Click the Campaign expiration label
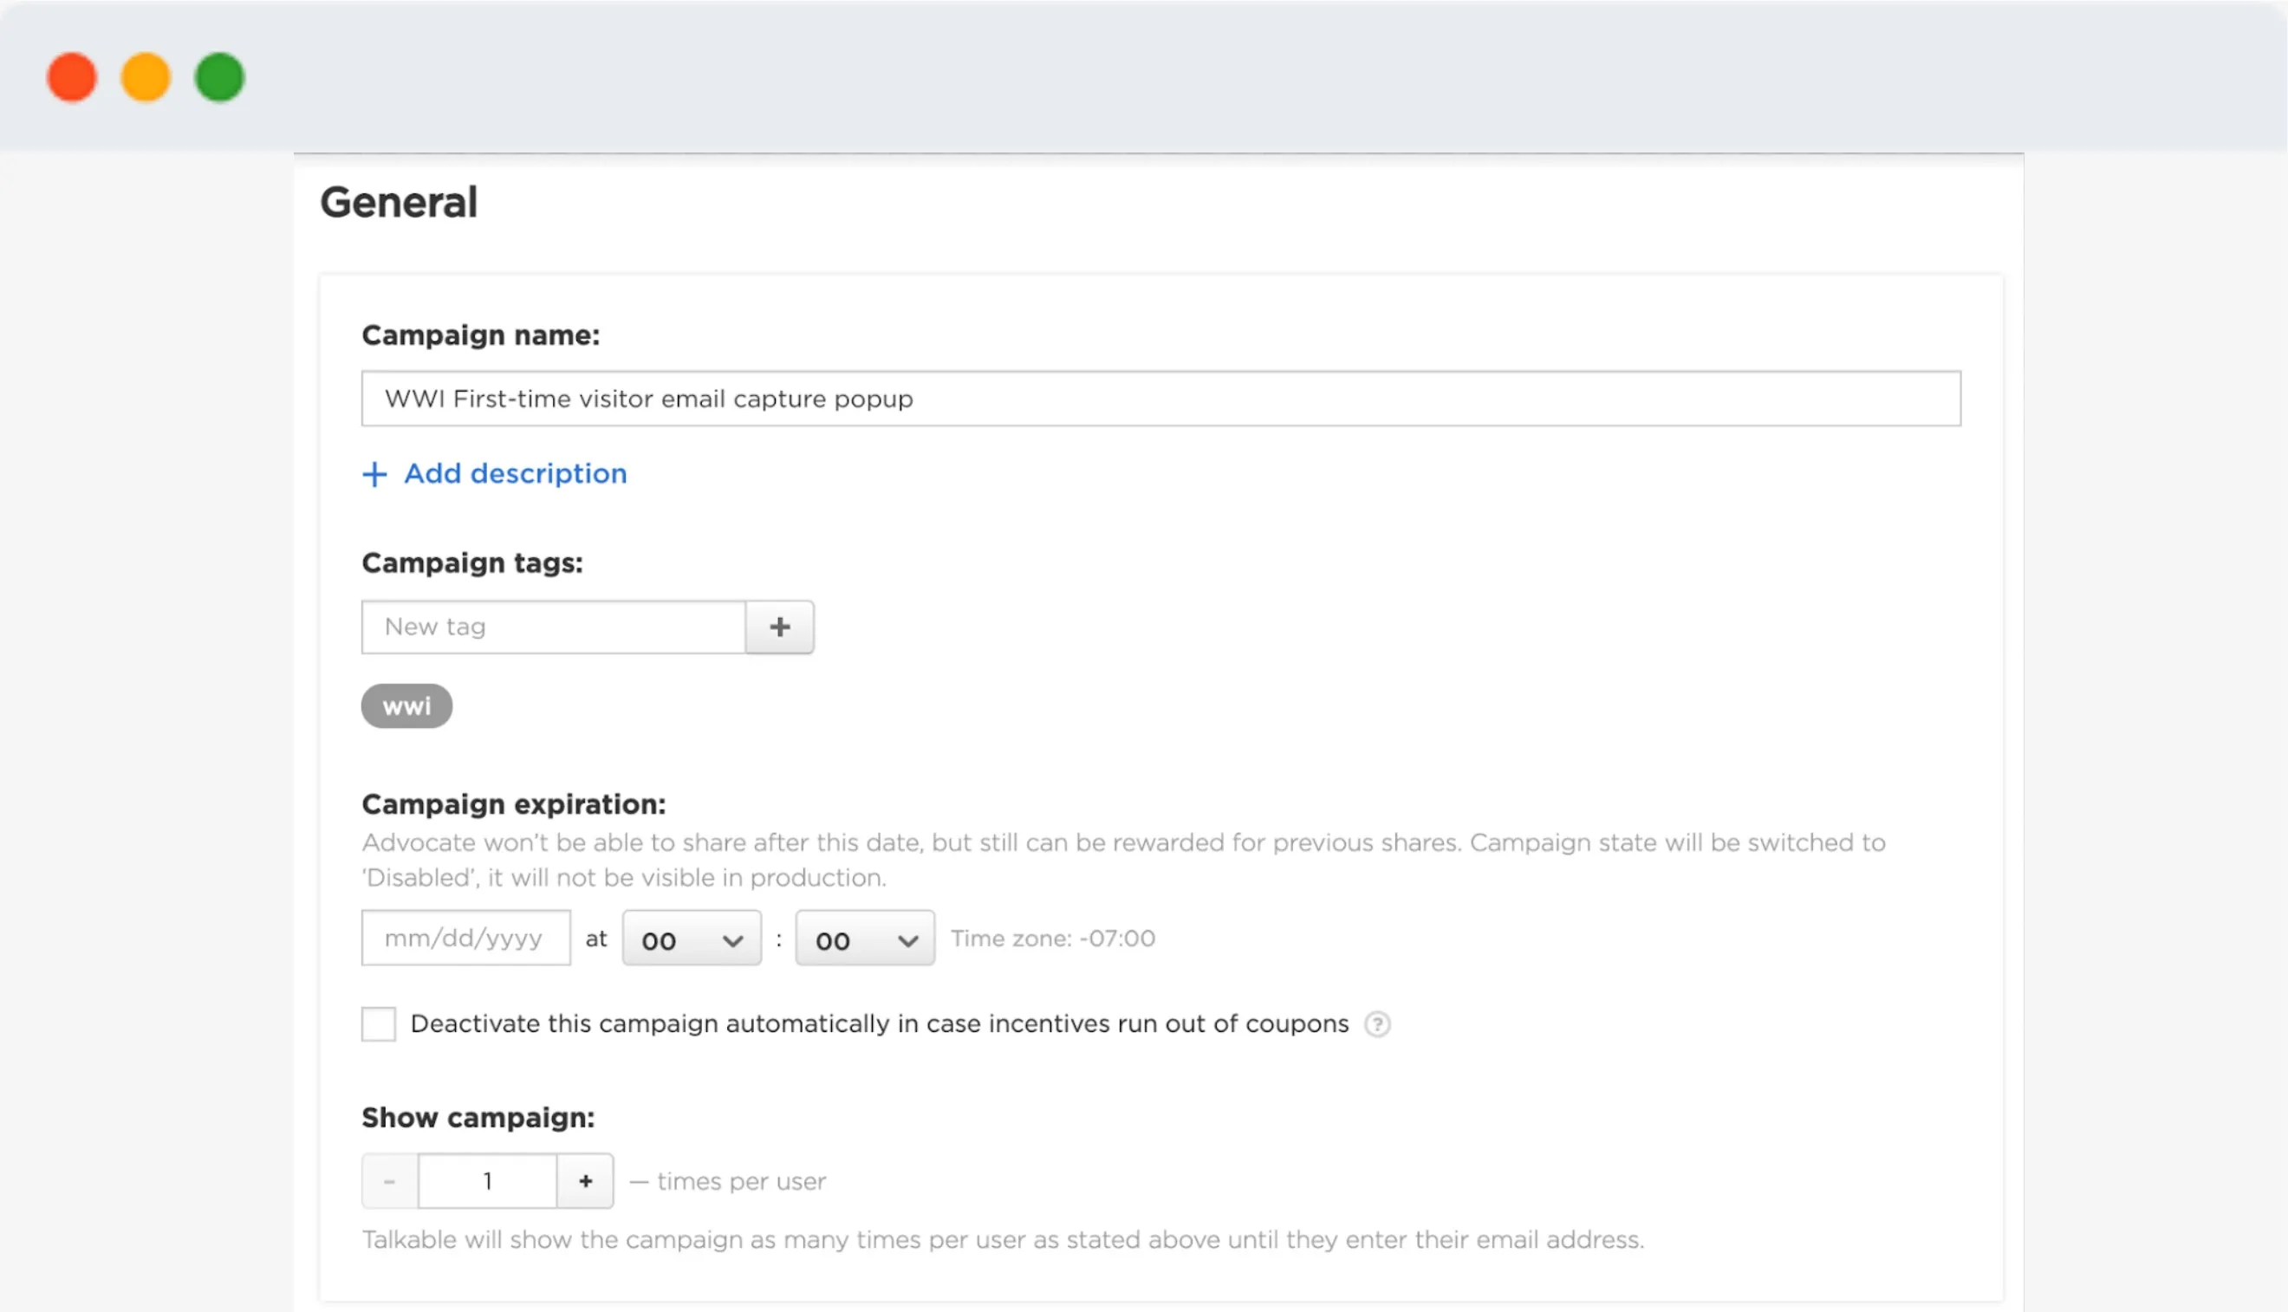 514,804
